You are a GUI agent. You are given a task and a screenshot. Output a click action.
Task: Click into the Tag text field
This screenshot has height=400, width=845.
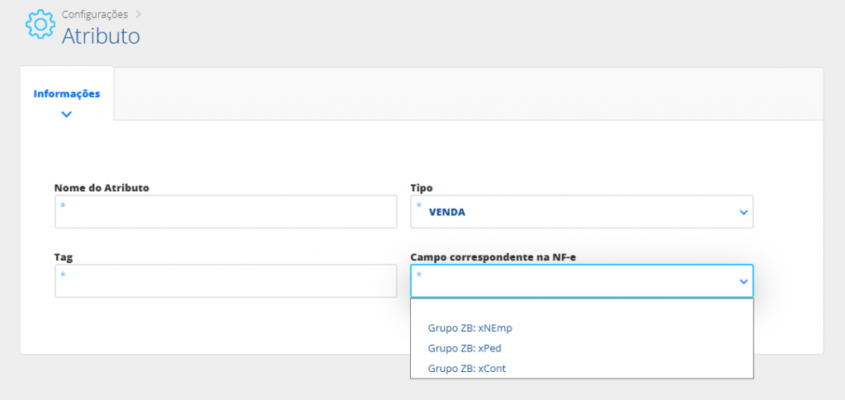pyautogui.click(x=225, y=281)
